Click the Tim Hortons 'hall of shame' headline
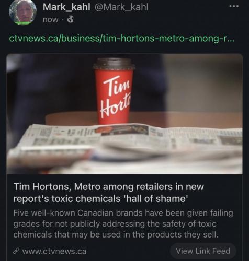This screenshot has width=249, height=261. coord(109,193)
